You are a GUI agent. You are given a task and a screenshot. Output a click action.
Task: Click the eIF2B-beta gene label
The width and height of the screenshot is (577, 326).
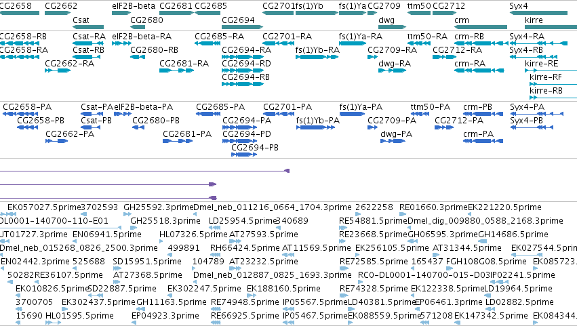tap(134, 6)
